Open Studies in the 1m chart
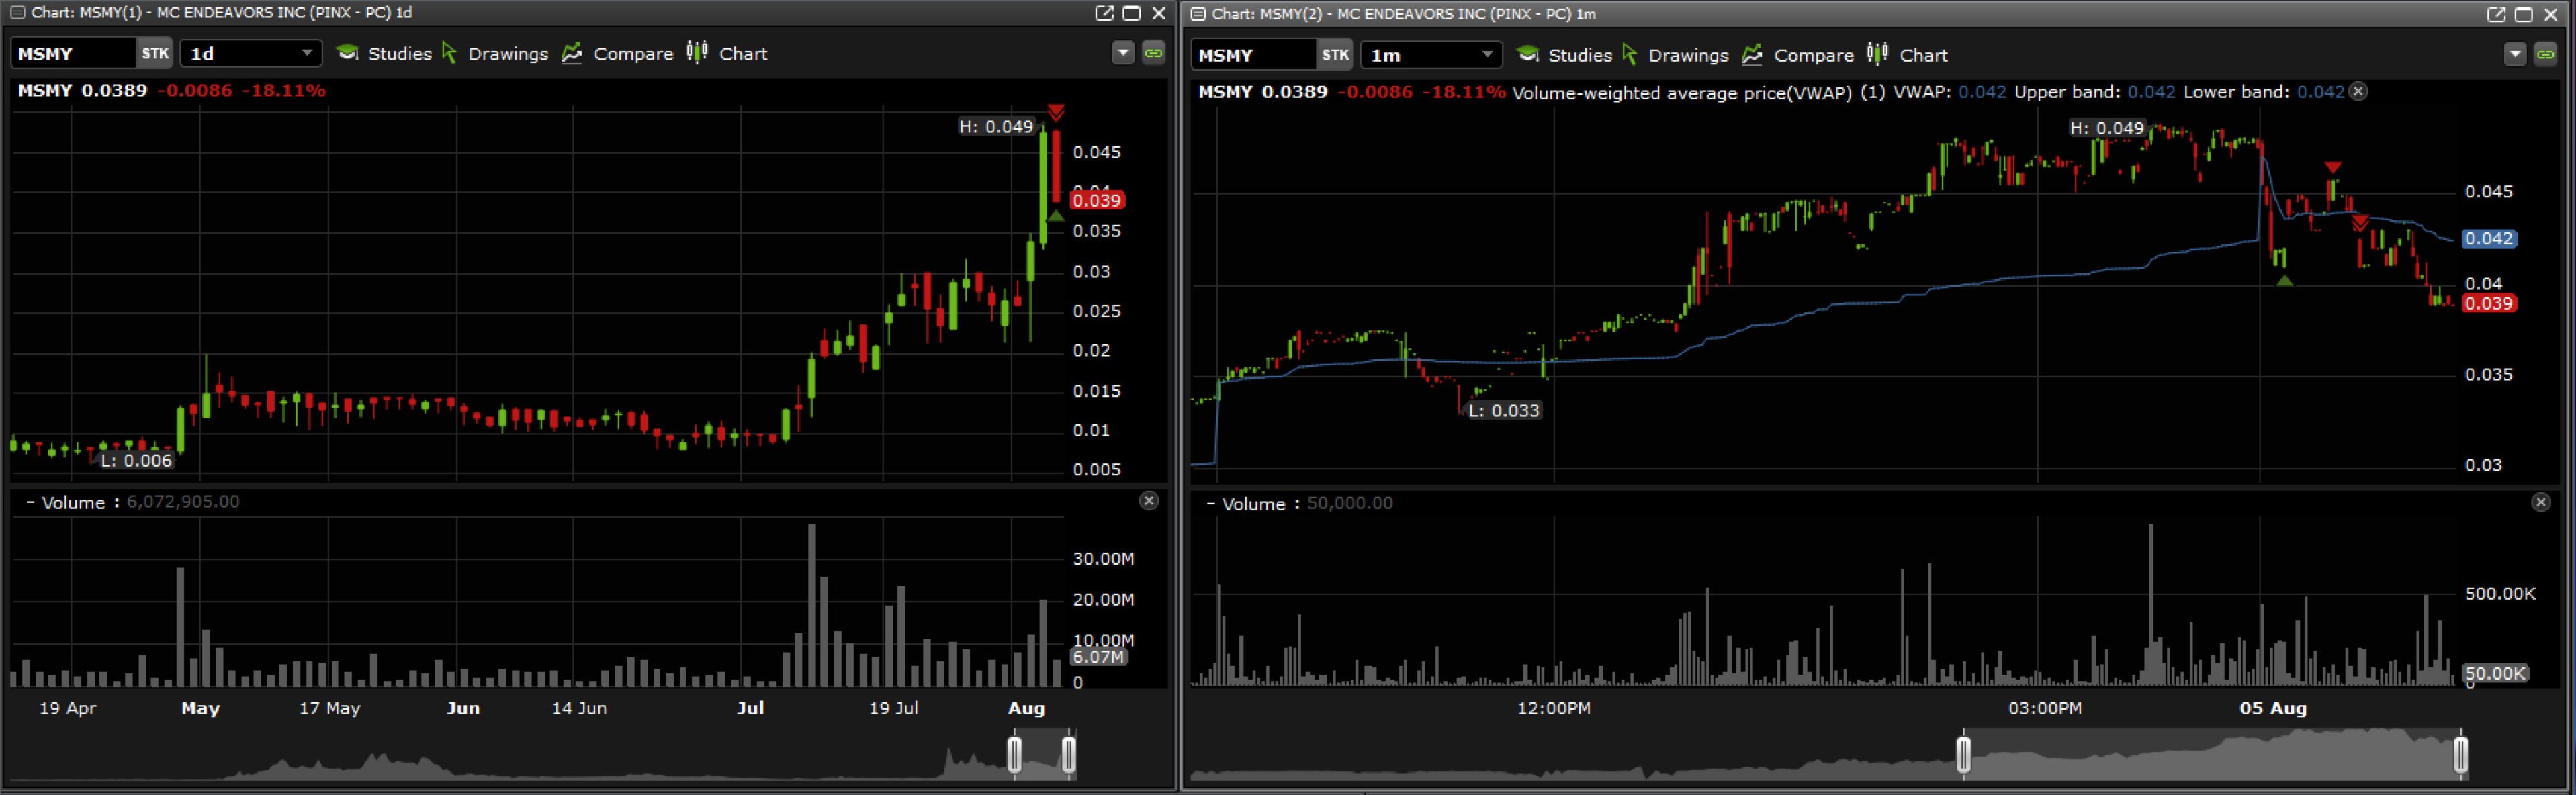The width and height of the screenshot is (2576, 795). tap(1565, 55)
